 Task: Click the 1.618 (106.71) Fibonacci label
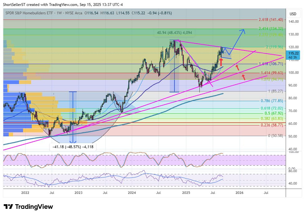tap(271, 64)
